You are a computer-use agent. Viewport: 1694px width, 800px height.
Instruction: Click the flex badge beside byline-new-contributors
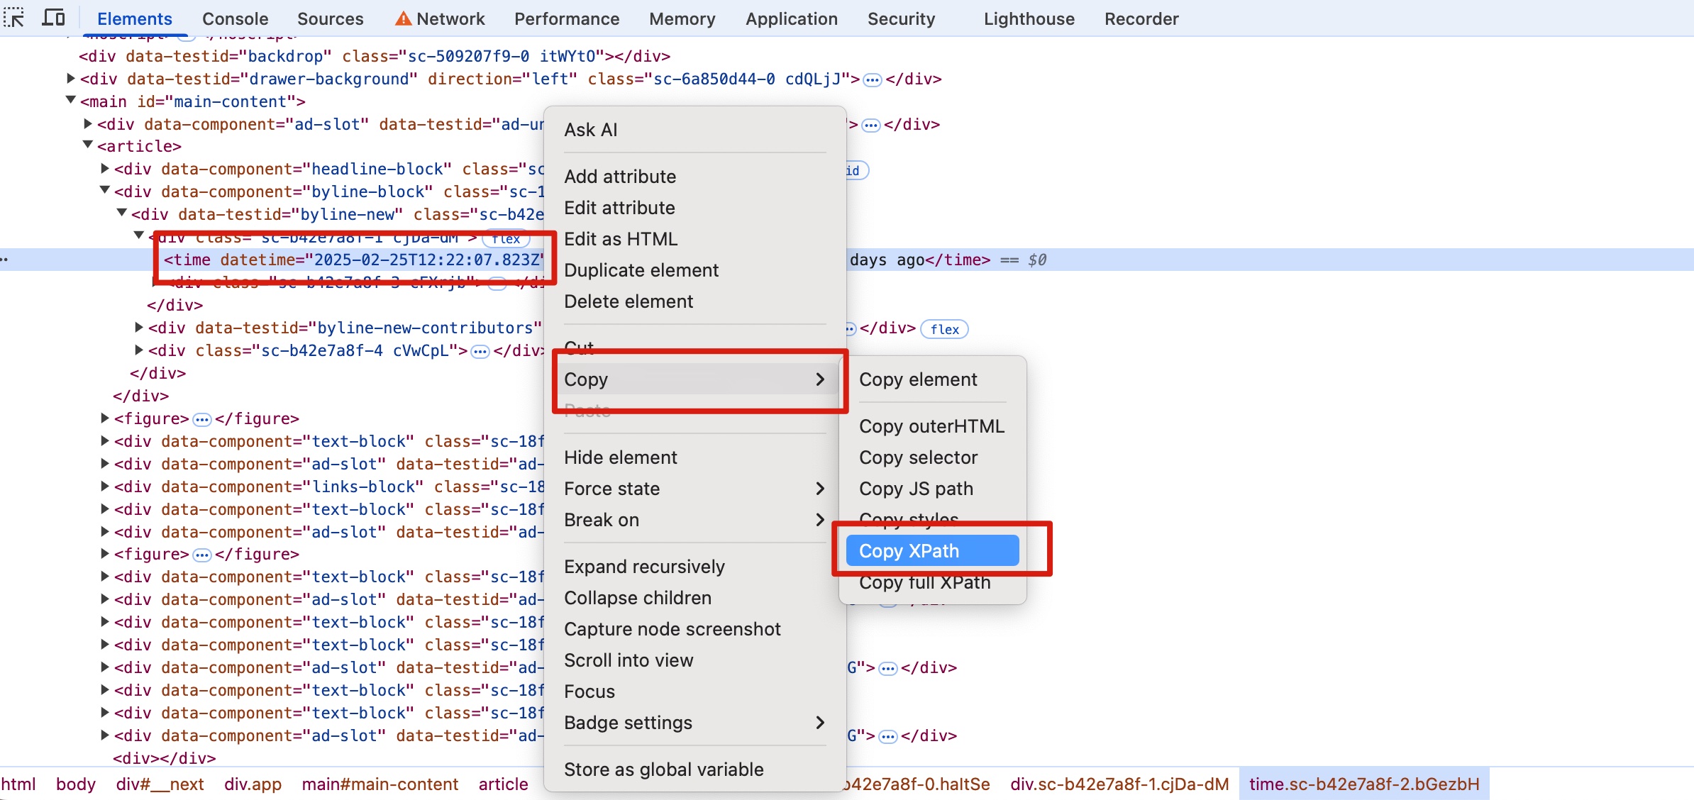coord(944,329)
